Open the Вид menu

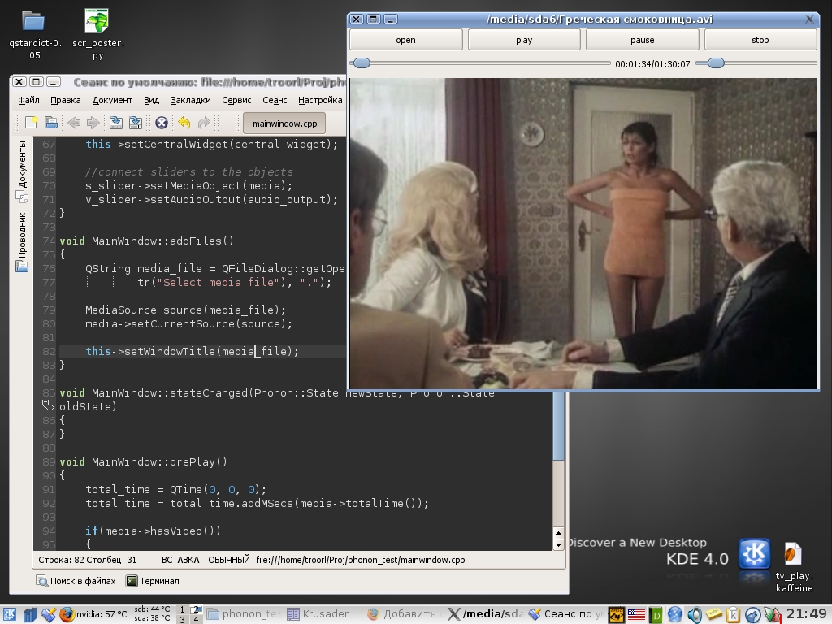point(152,100)
